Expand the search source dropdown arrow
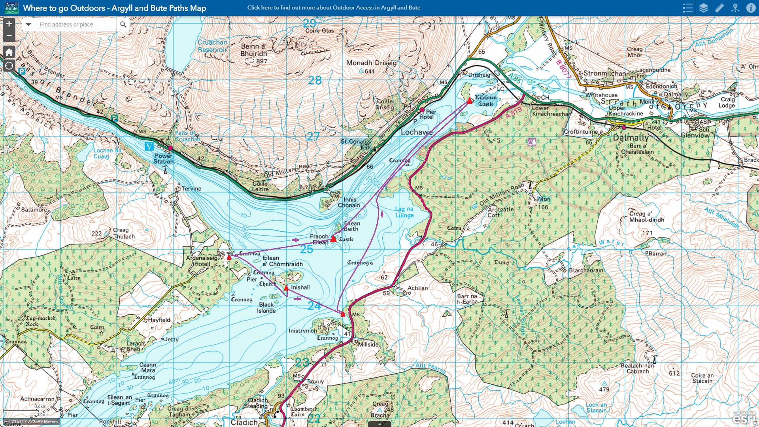The image size is (759, 427). coord(28,25)
